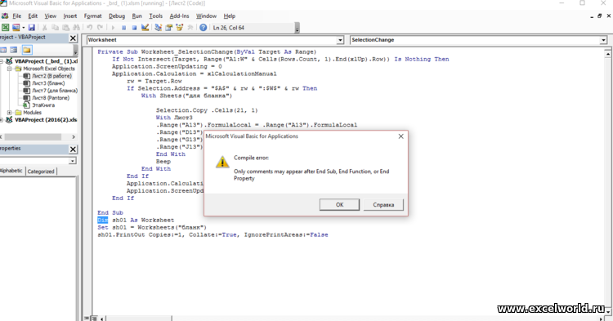Click the Insert UserForm toolbar icon
The height and width of the screenshot is (321, 613).
click(x=16, y=28)
